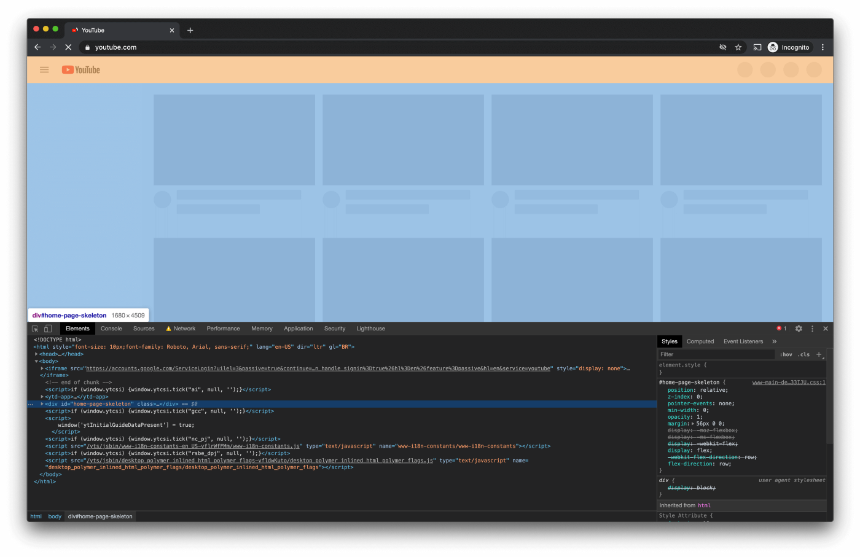Open the desktop_polymer_inlined_html_polymer_flags.js link
Screen dimensions: 860x557
[x=260, y=461]
